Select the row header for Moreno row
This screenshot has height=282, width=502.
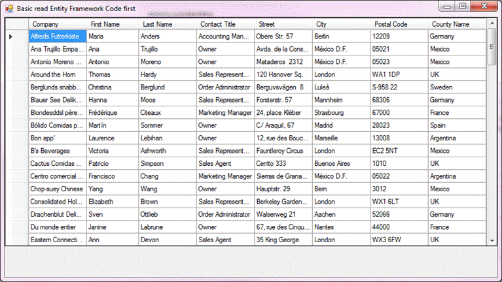click(x=17, y=62)
